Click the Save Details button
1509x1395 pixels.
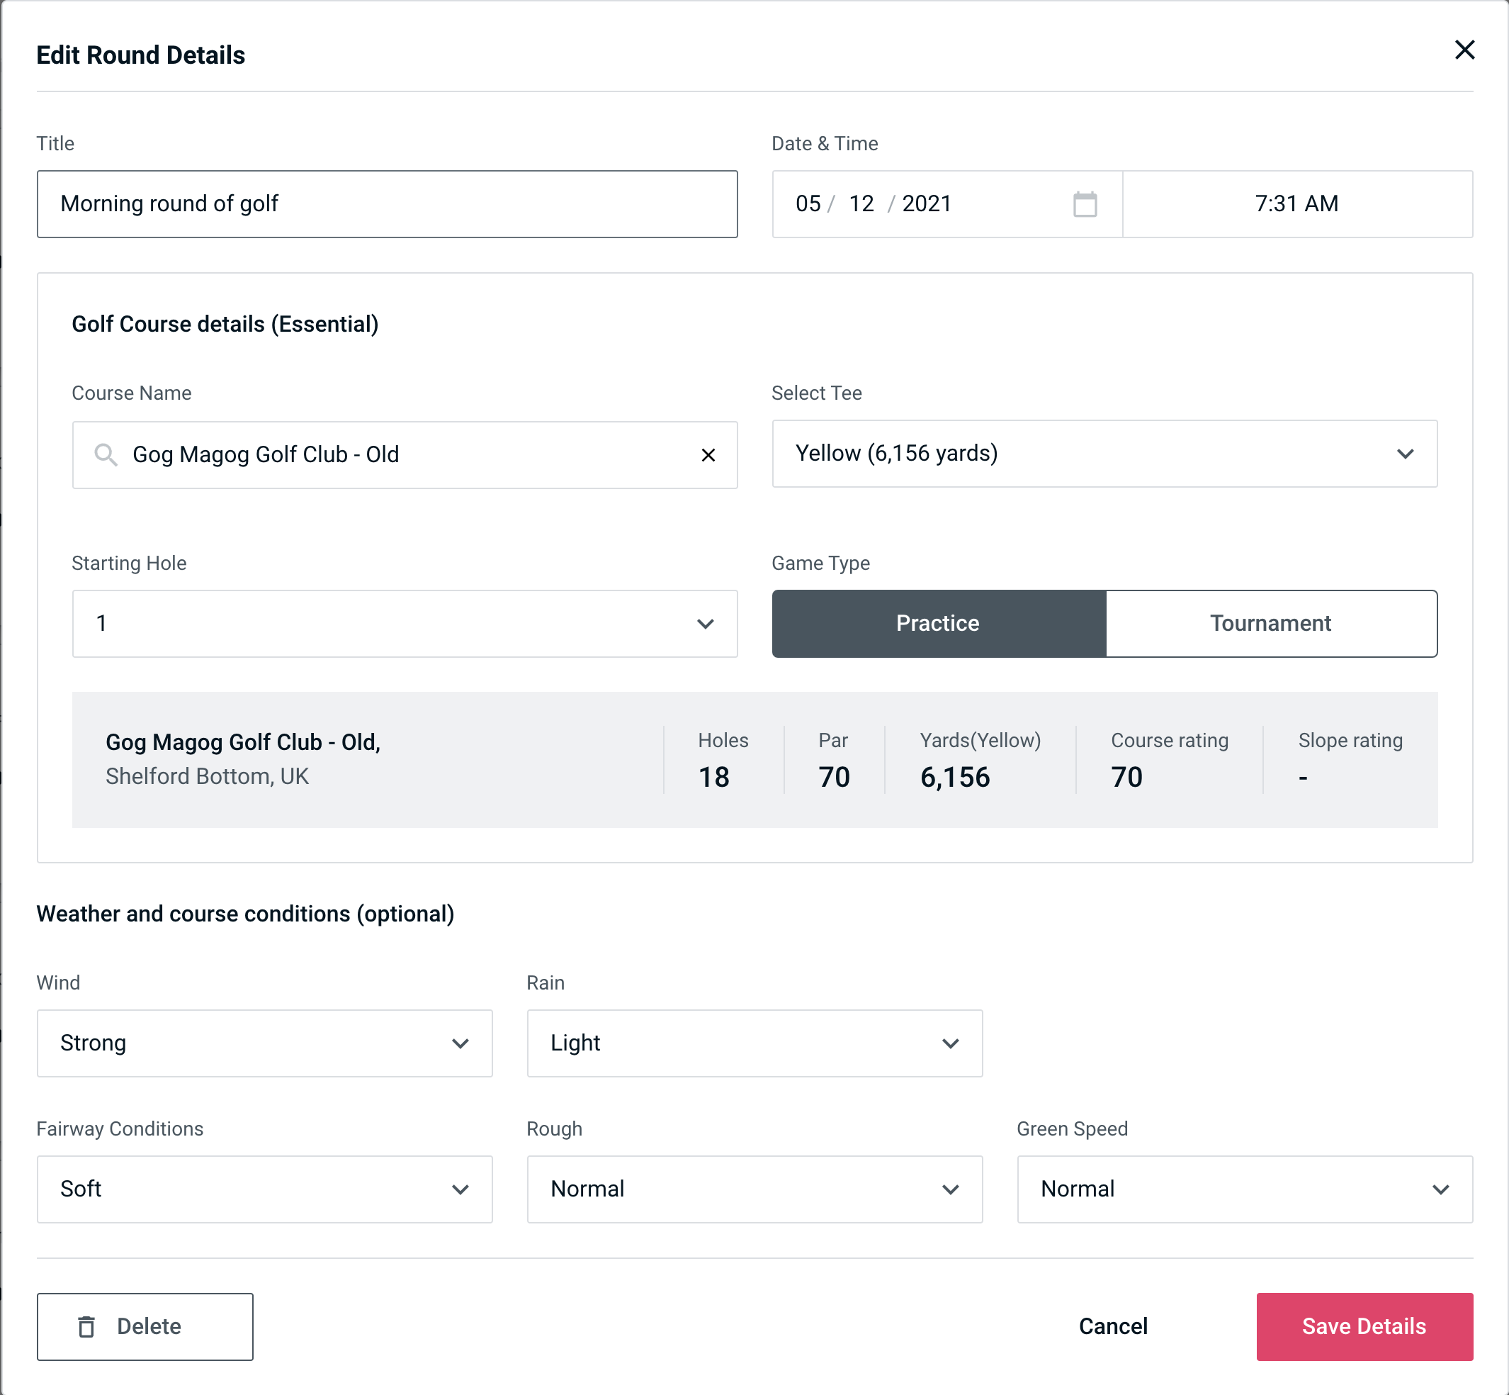1363,1326
